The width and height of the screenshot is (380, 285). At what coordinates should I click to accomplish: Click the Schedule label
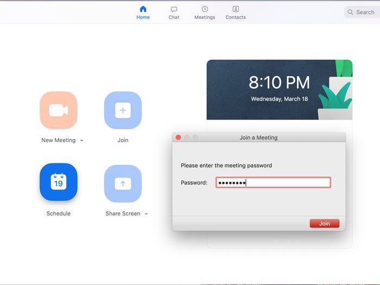point(59,213)
